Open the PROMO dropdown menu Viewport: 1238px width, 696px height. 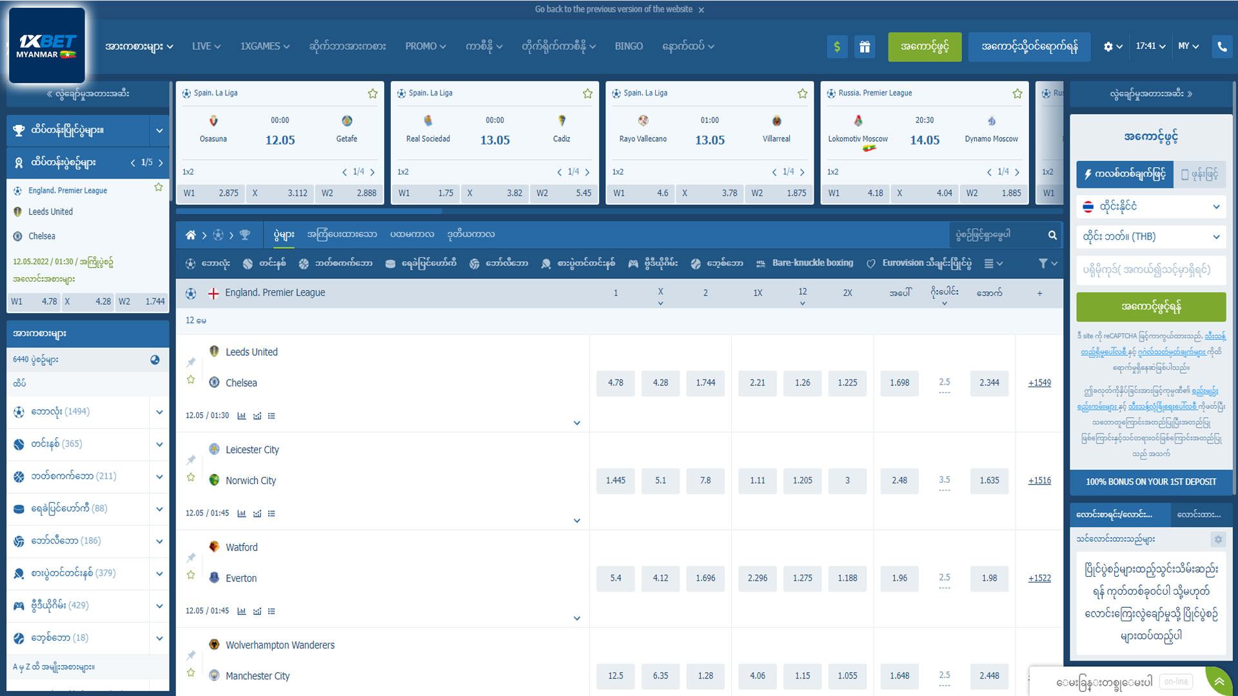(426, 46)
